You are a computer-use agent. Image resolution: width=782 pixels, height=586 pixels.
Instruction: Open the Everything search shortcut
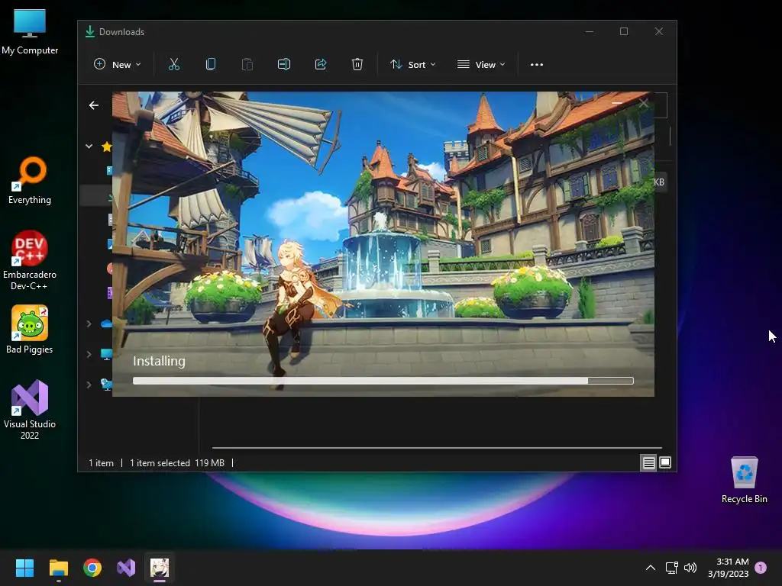[x=30, y=180]
